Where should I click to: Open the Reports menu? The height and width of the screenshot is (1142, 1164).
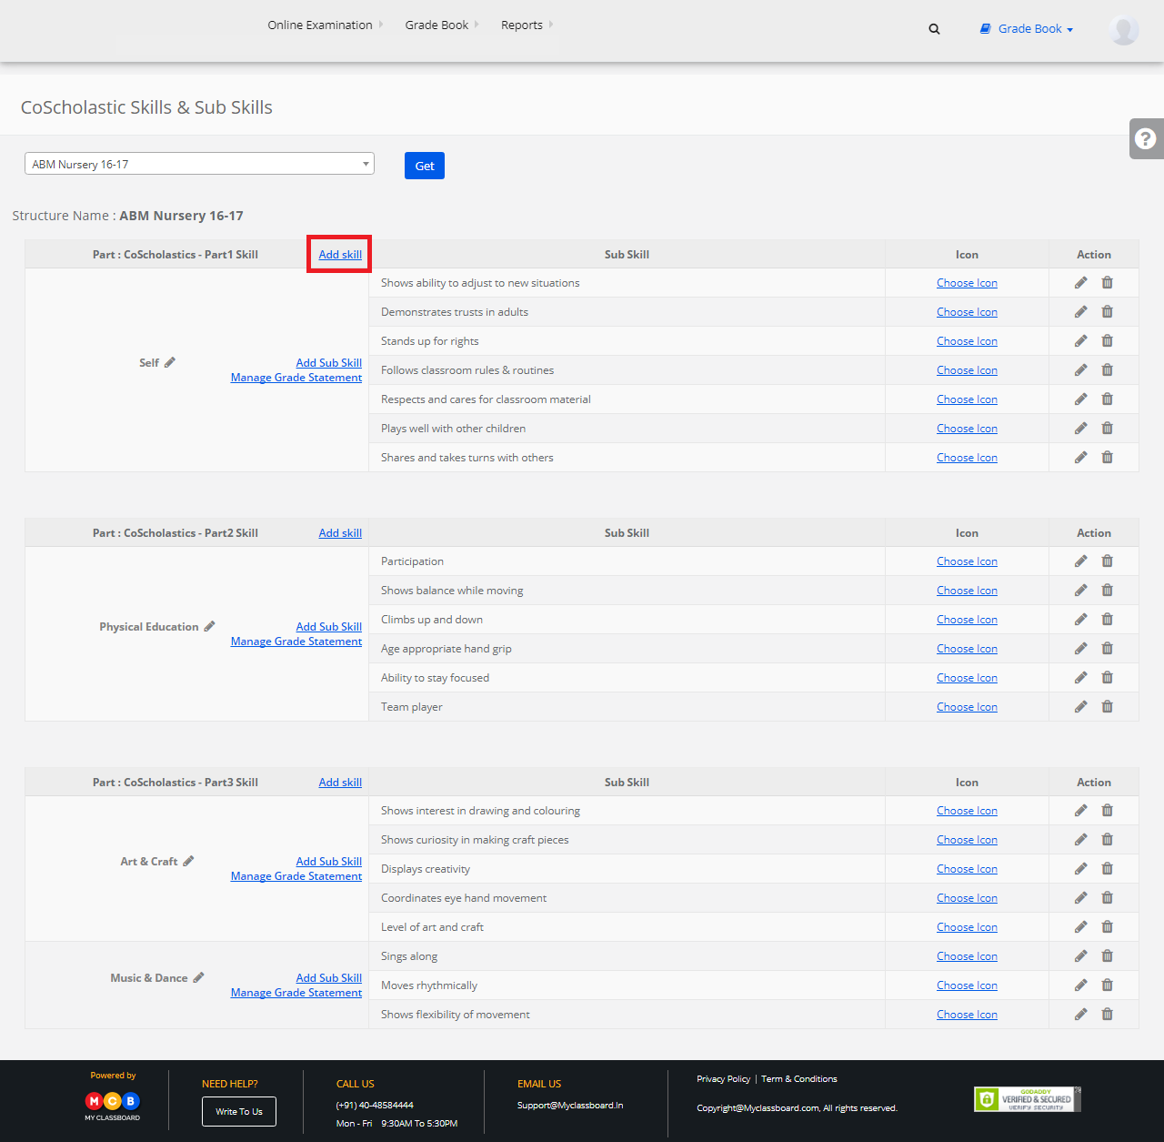coord(527,25)
